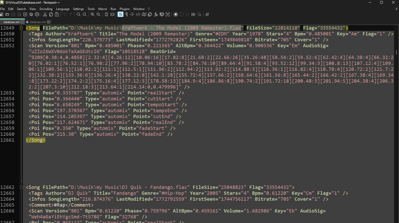The width and height of the screenshot is (399, 223).
Task: Start macro recording with Record icon
Action: coord(176,15)
